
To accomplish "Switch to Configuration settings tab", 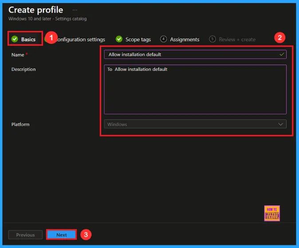I will [x=80, y=39].
